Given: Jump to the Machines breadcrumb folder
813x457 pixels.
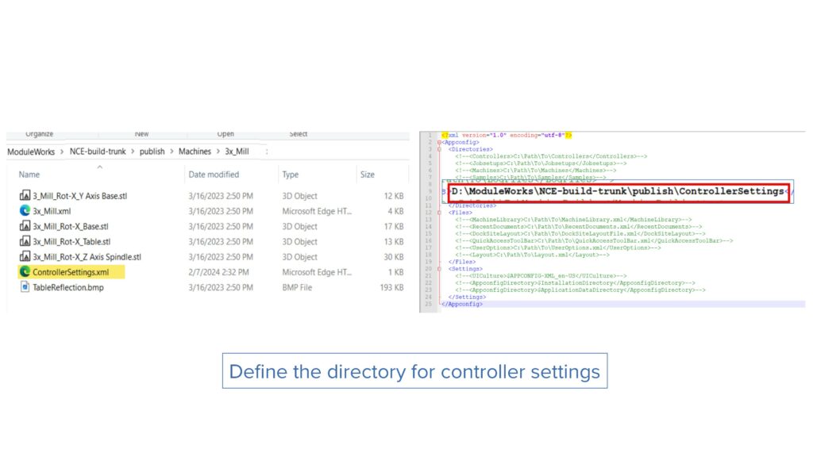Looking at the screenshot, I should click(195, 152).
